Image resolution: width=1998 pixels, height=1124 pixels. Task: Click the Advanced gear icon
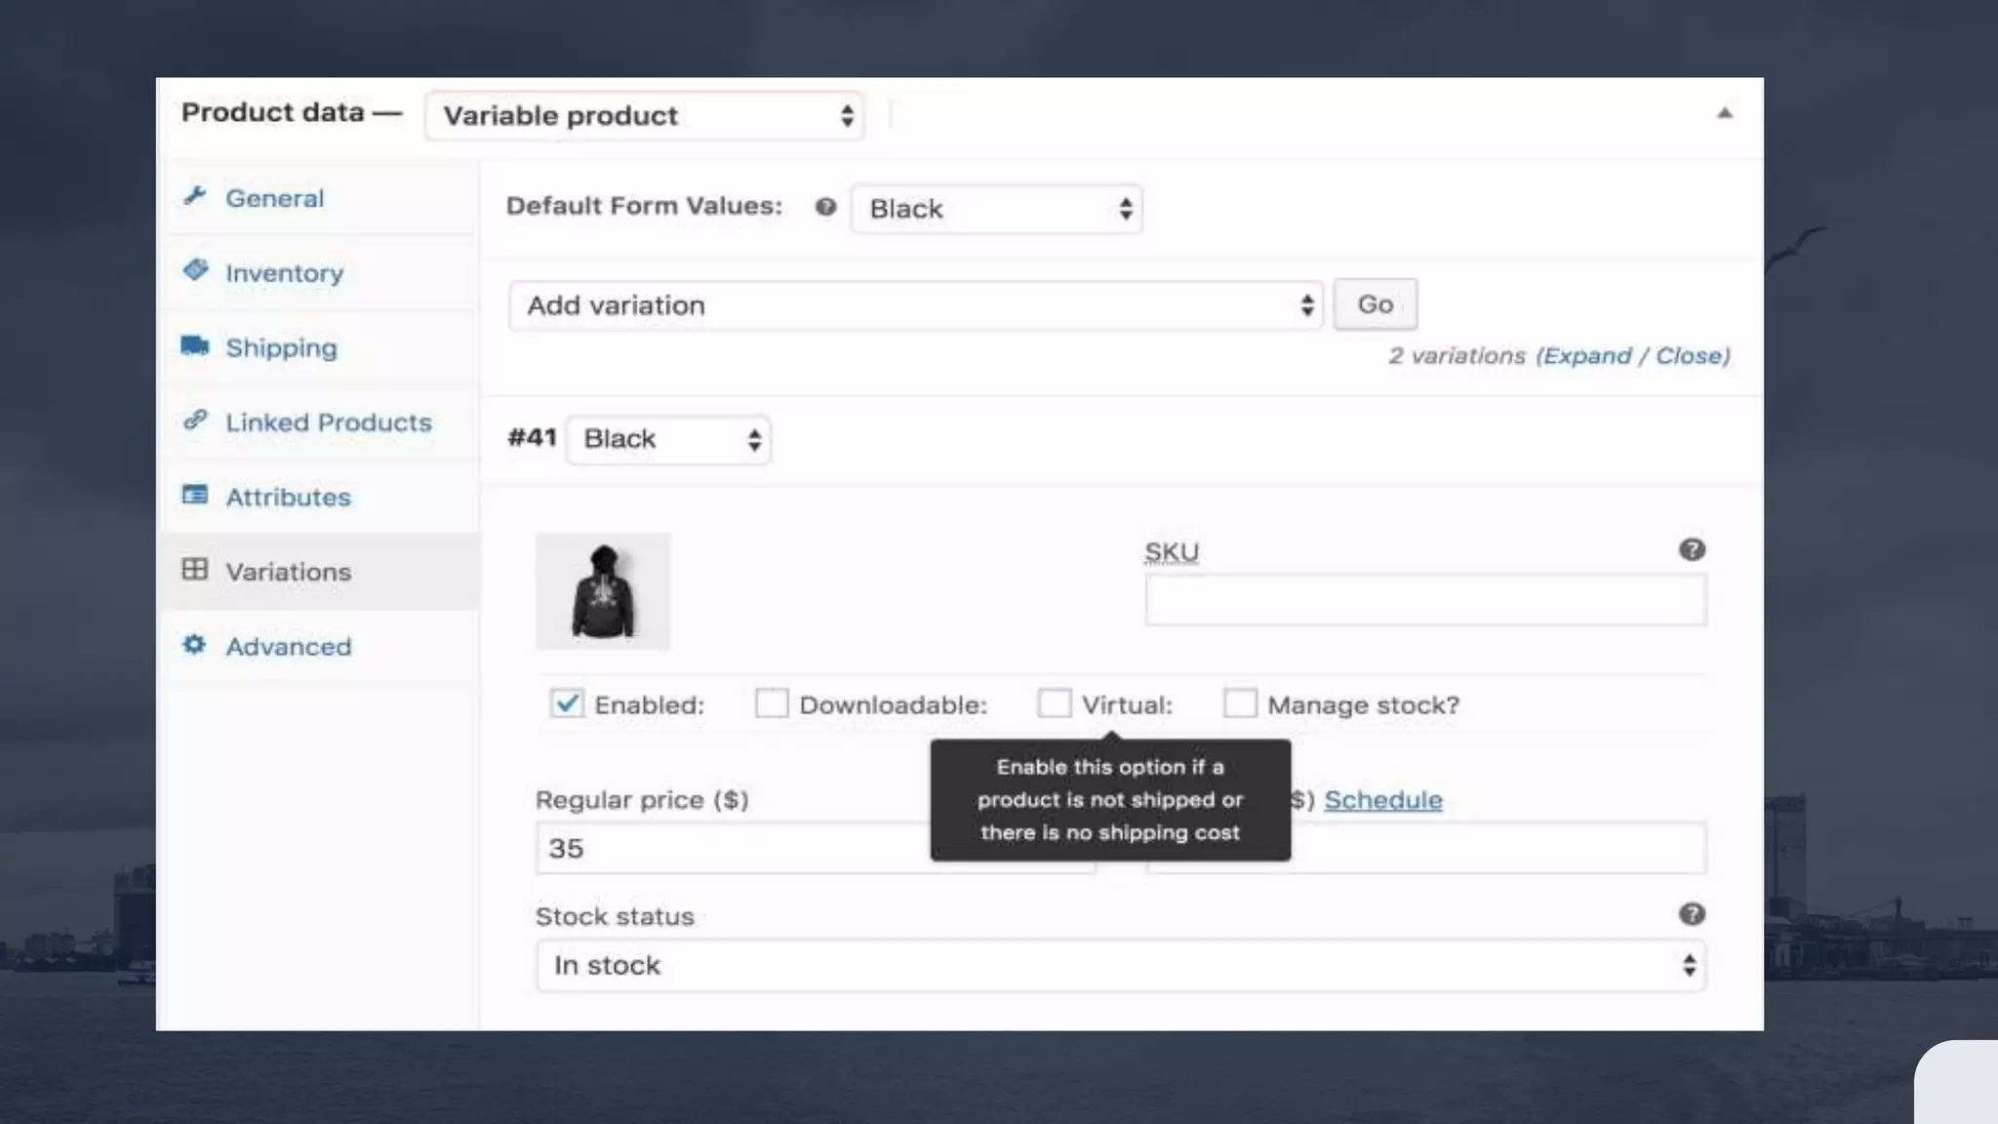point(195,645)
